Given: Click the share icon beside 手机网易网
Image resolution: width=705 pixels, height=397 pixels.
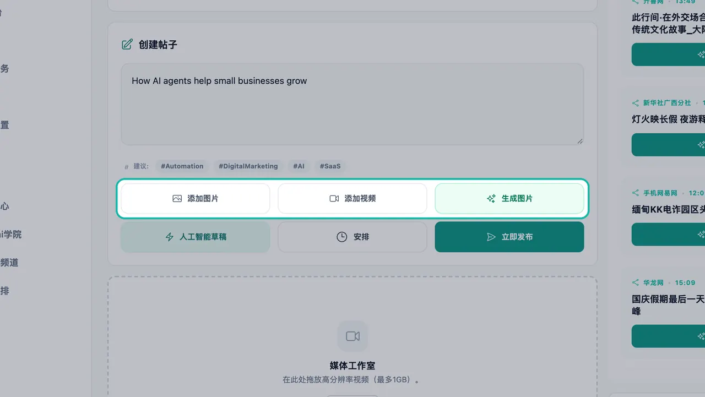Looking at the screenshot, I should pos(636,193).
